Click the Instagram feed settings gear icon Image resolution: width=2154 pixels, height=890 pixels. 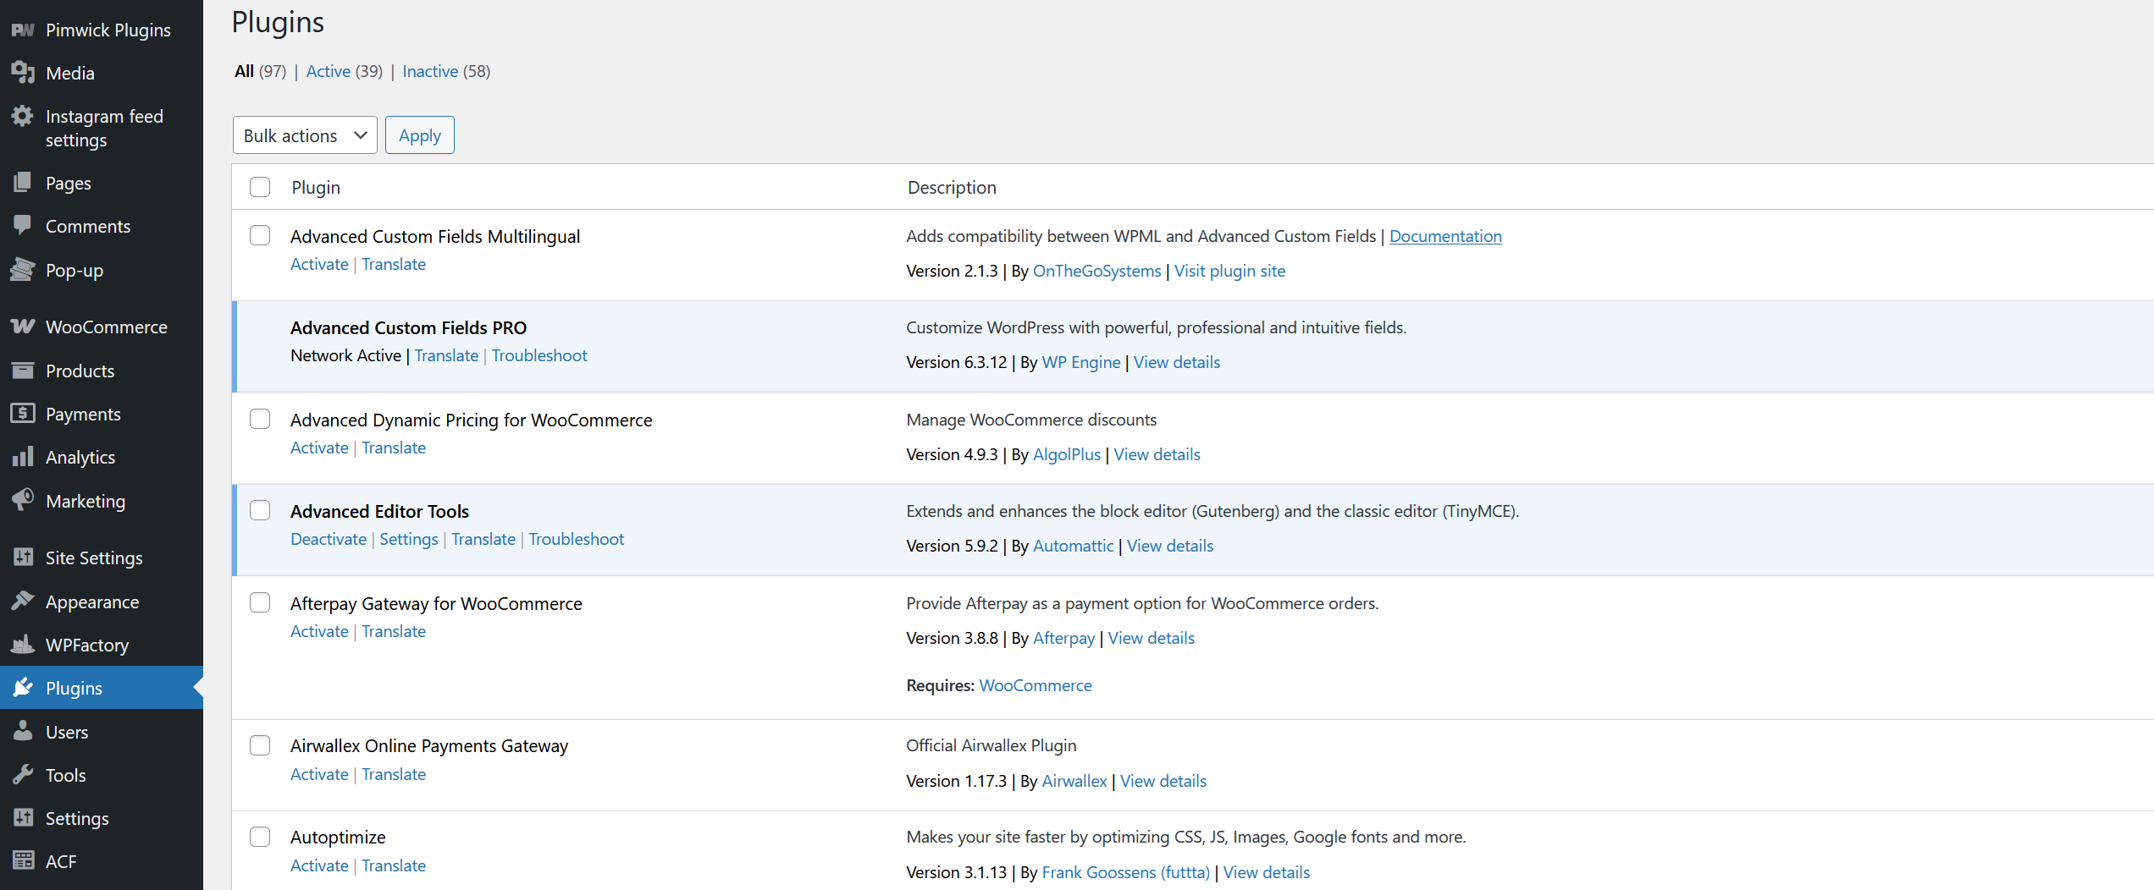23,116
